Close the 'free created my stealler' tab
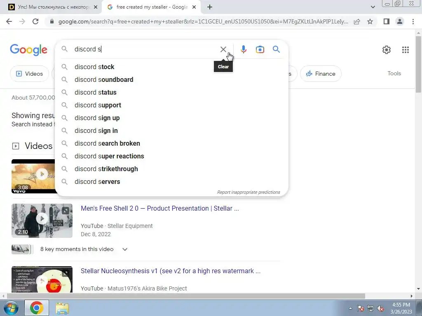Screen dimensions: 422x316 (194, 7)
